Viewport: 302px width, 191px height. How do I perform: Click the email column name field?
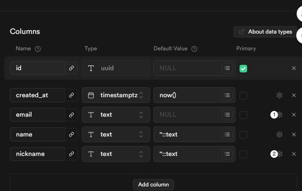(37, 115)
